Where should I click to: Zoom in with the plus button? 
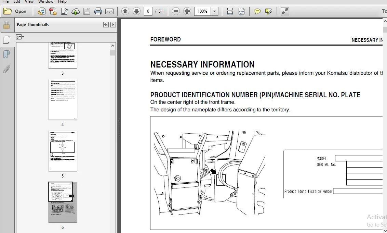[x=187, y=11]
